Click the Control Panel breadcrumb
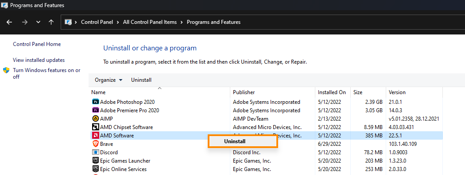The image size is (465, 175). click(97, 22)
